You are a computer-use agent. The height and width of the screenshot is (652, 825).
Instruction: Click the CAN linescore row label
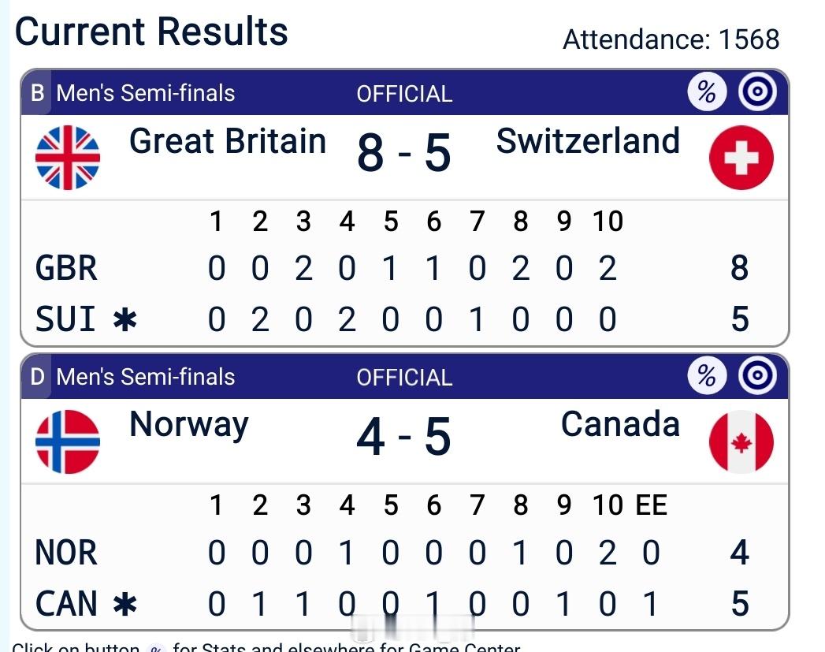point(66,604)
